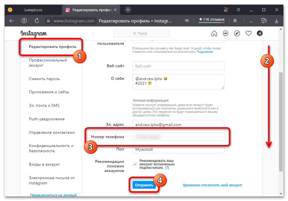Click profile avatar in Instagram header
Screen dimensions: 288x201
coord(260,34)
